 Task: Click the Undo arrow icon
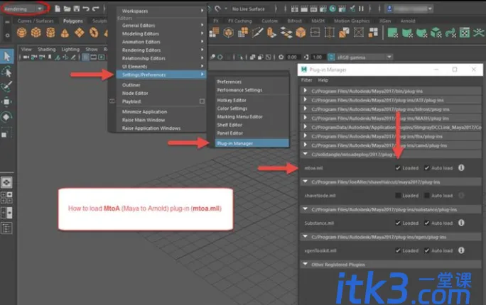(86, 9)
